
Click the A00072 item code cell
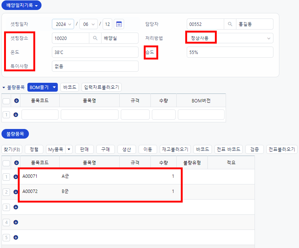pos(40,191)
